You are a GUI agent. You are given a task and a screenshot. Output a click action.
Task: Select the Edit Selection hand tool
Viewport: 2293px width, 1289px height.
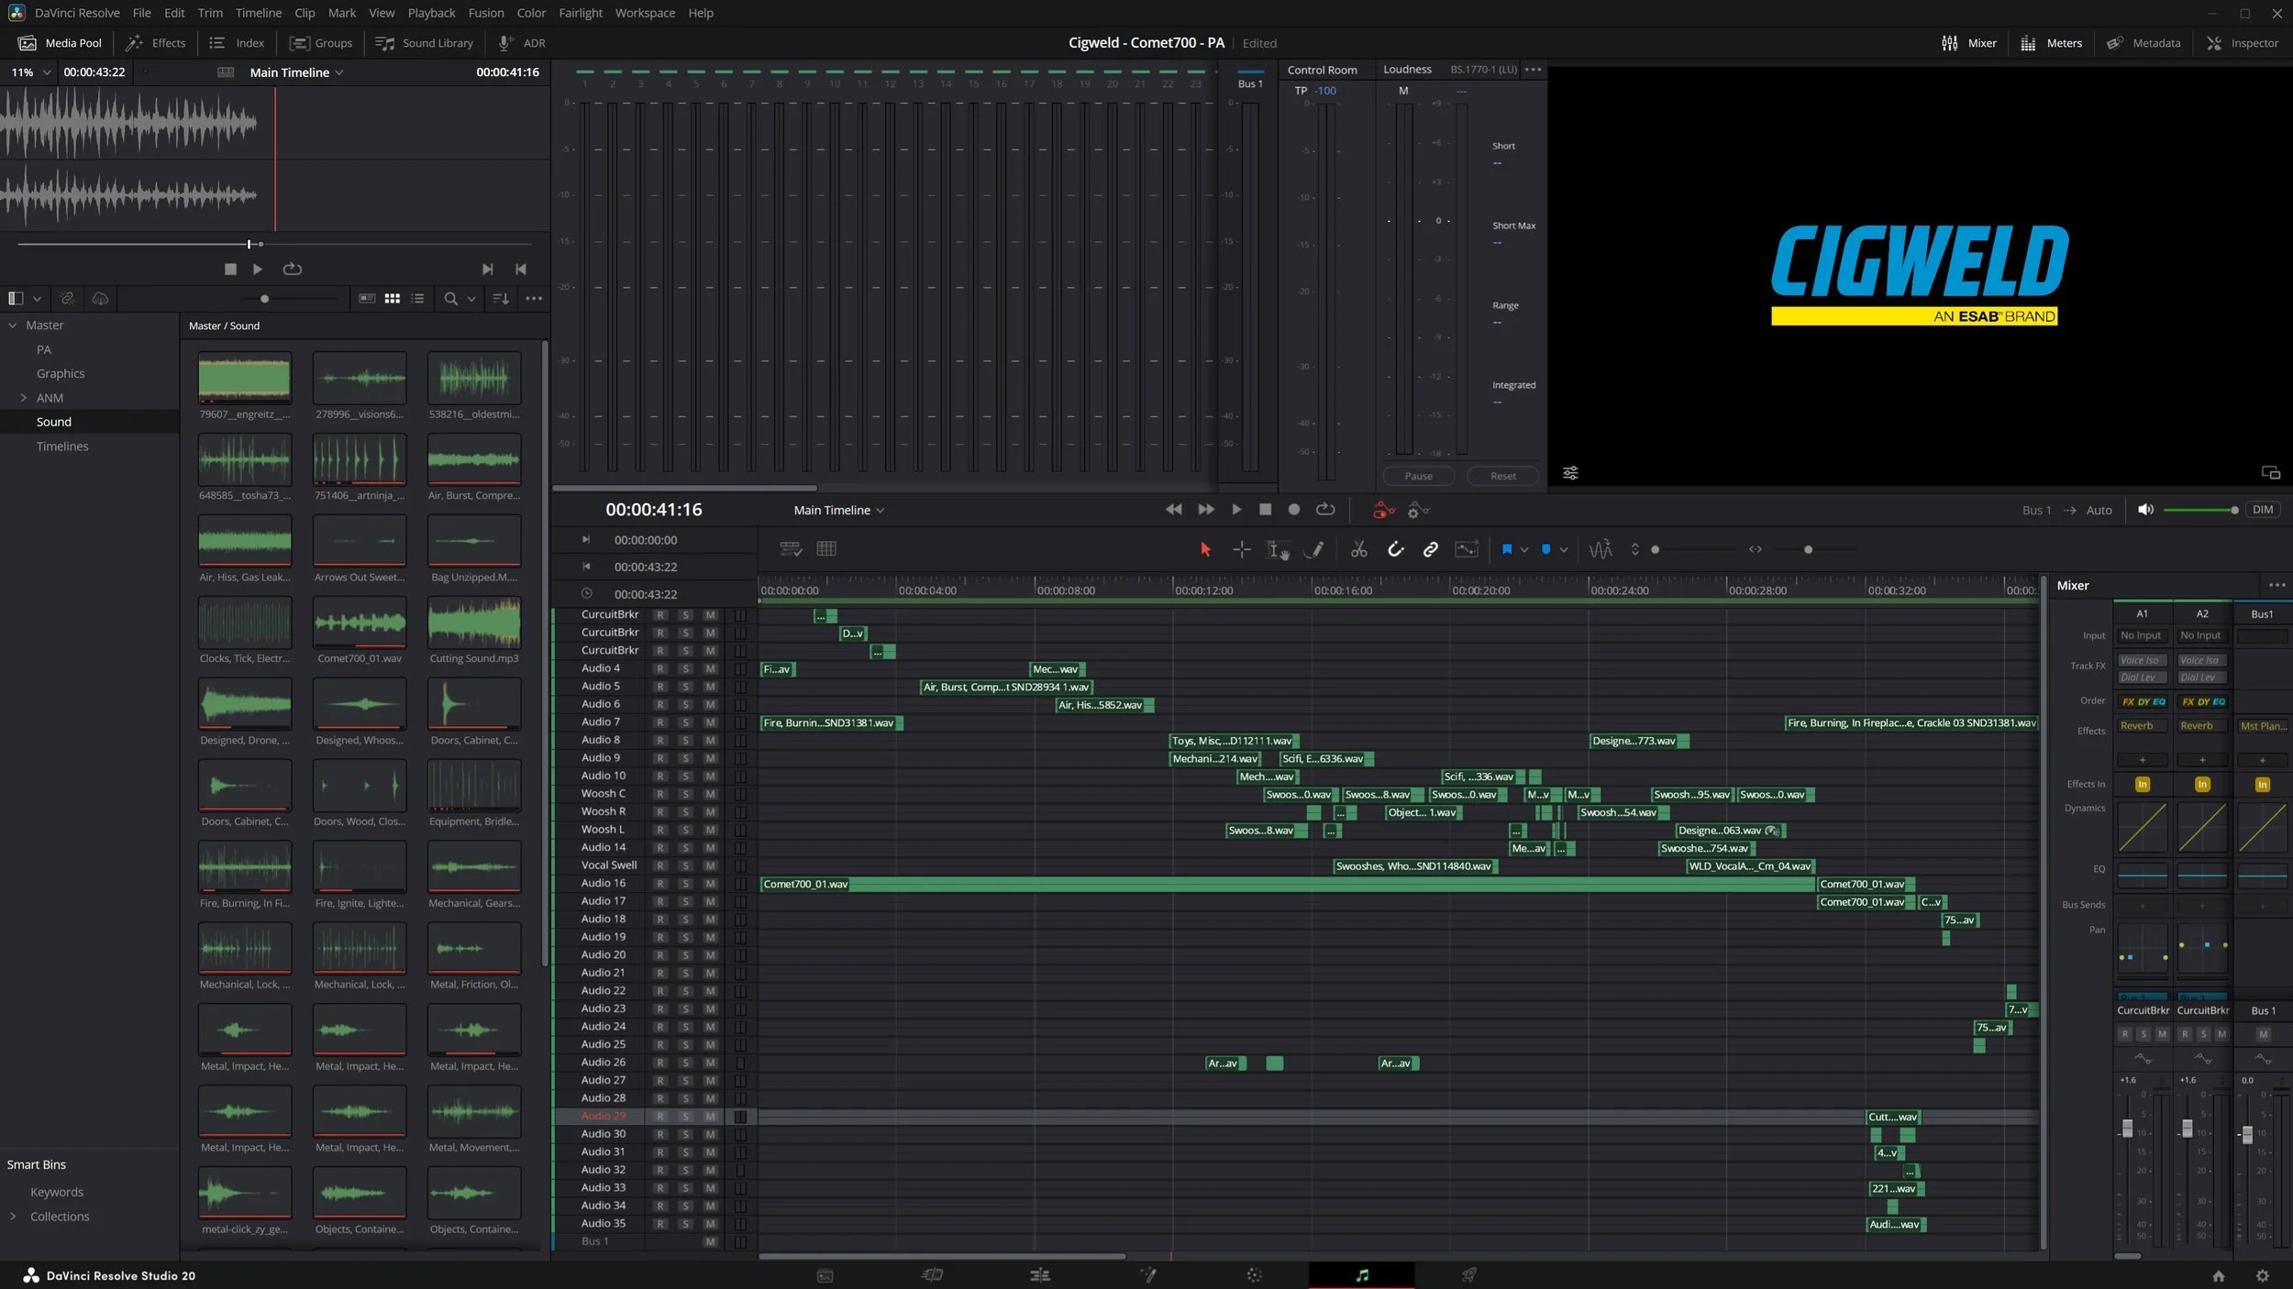tap(1278, 549)
